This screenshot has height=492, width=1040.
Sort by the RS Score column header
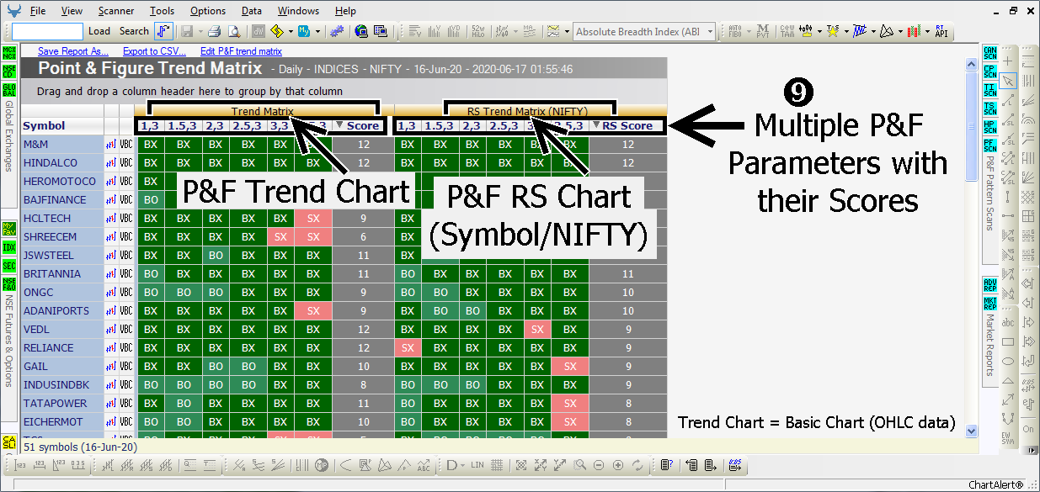tap(627, 126)
